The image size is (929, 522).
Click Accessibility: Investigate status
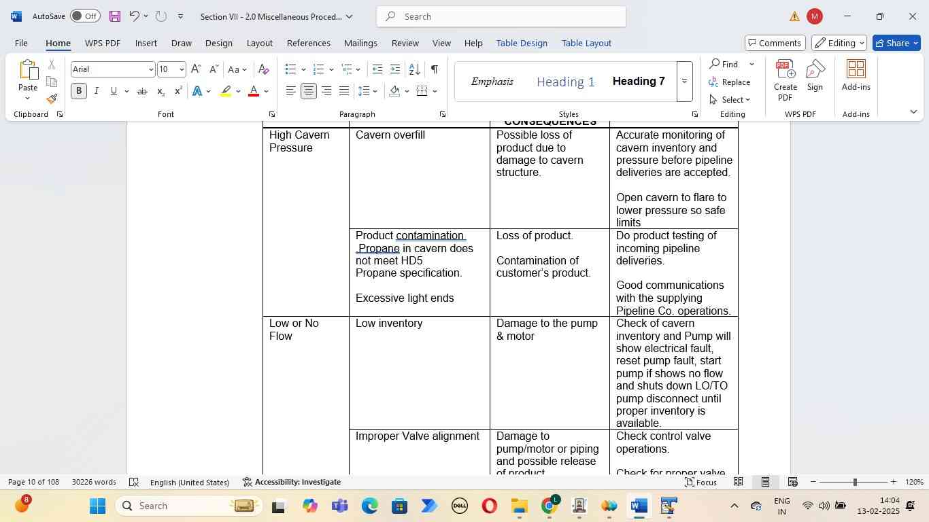[x=292, y=482]
